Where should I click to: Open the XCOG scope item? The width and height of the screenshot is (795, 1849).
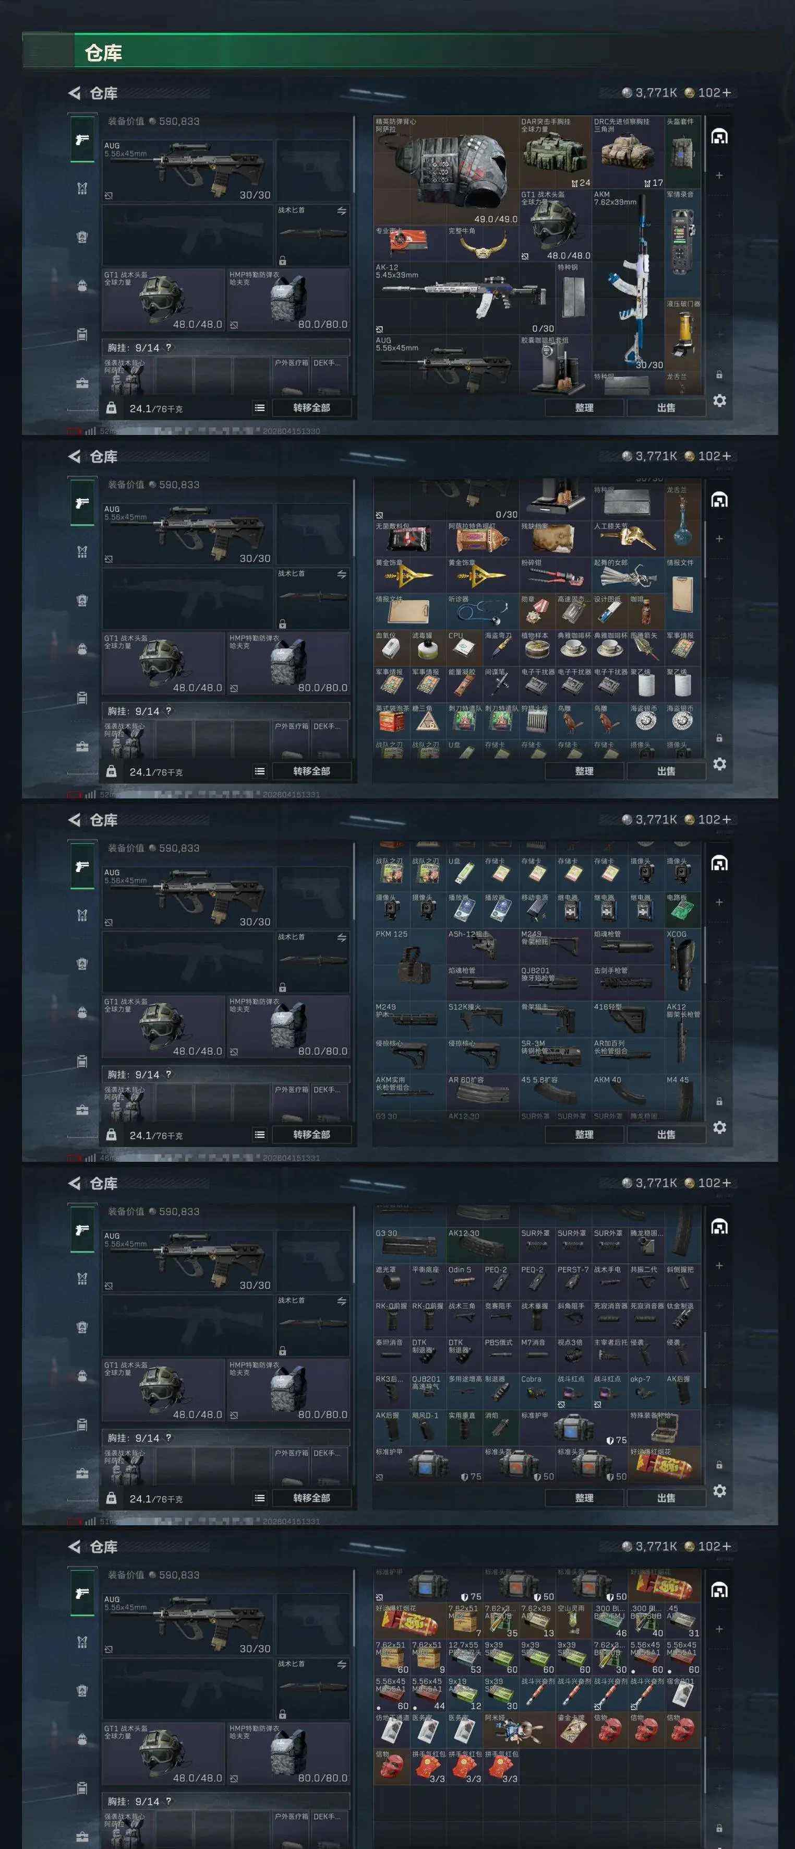point(682,964)
